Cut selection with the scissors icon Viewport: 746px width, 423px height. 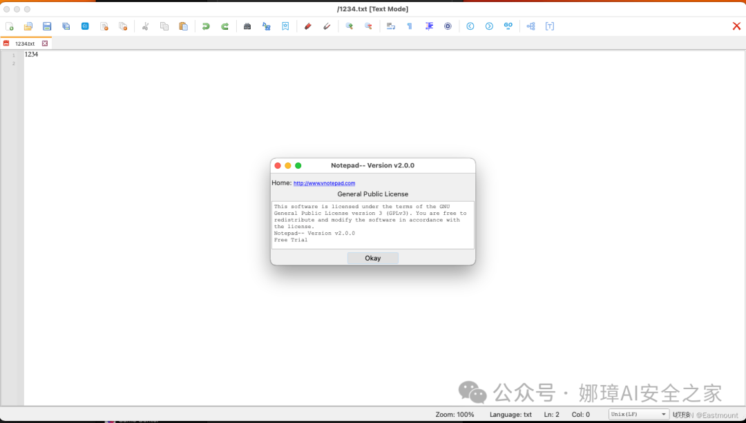click(146, 26)
